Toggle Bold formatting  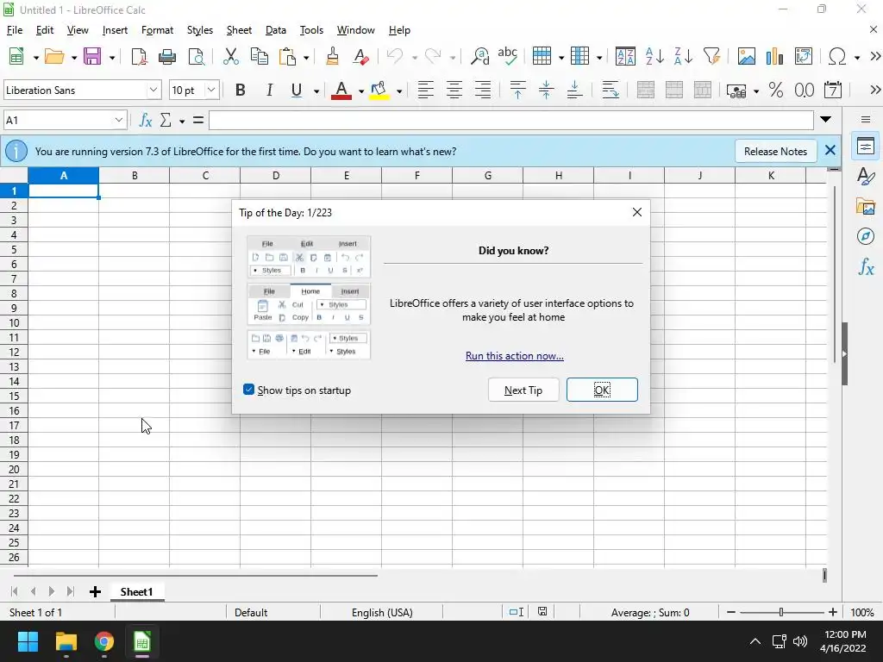click(240, 90)
